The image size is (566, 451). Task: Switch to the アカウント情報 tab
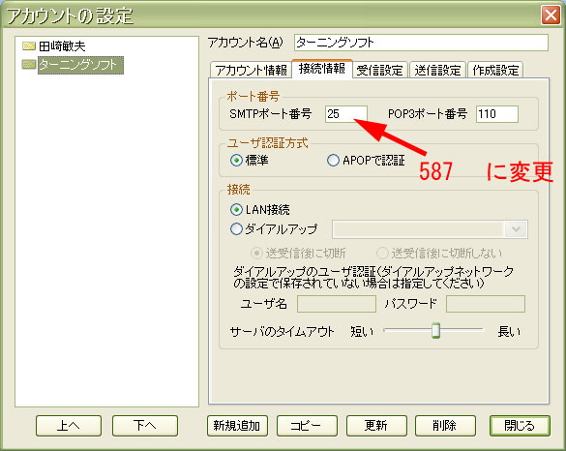[251, 70]
